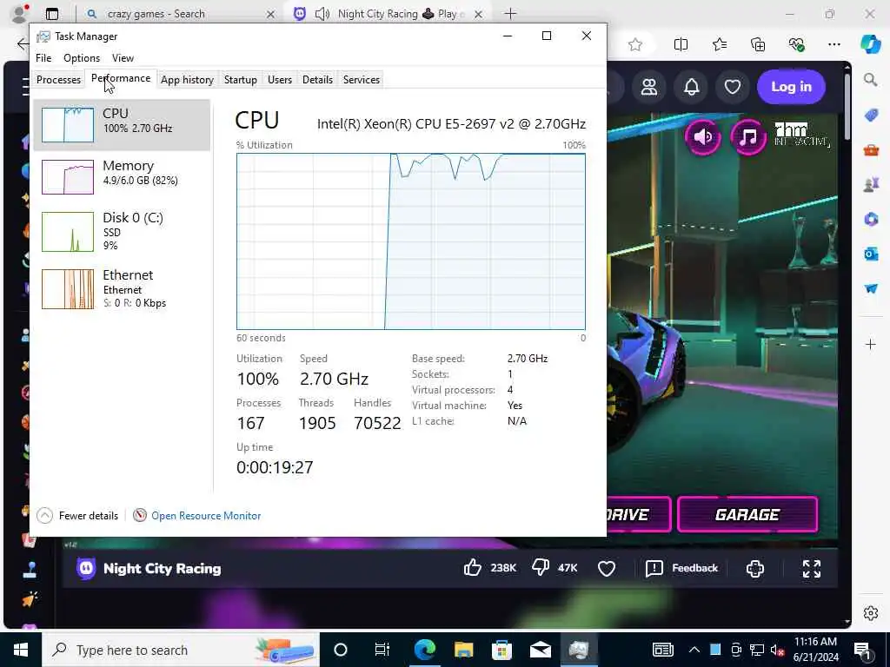Open a new browser tab
The height and width of the screenshot is (667, 890).
(x=510, y=14)
